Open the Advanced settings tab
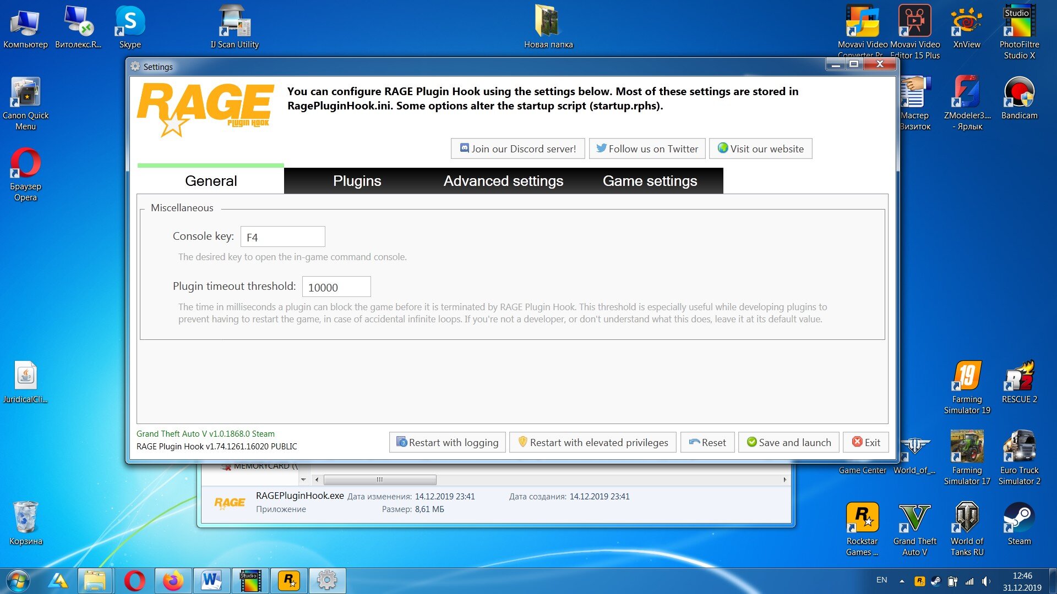The width and height of the screenshot is (1057, 594). tap(503, 181)
